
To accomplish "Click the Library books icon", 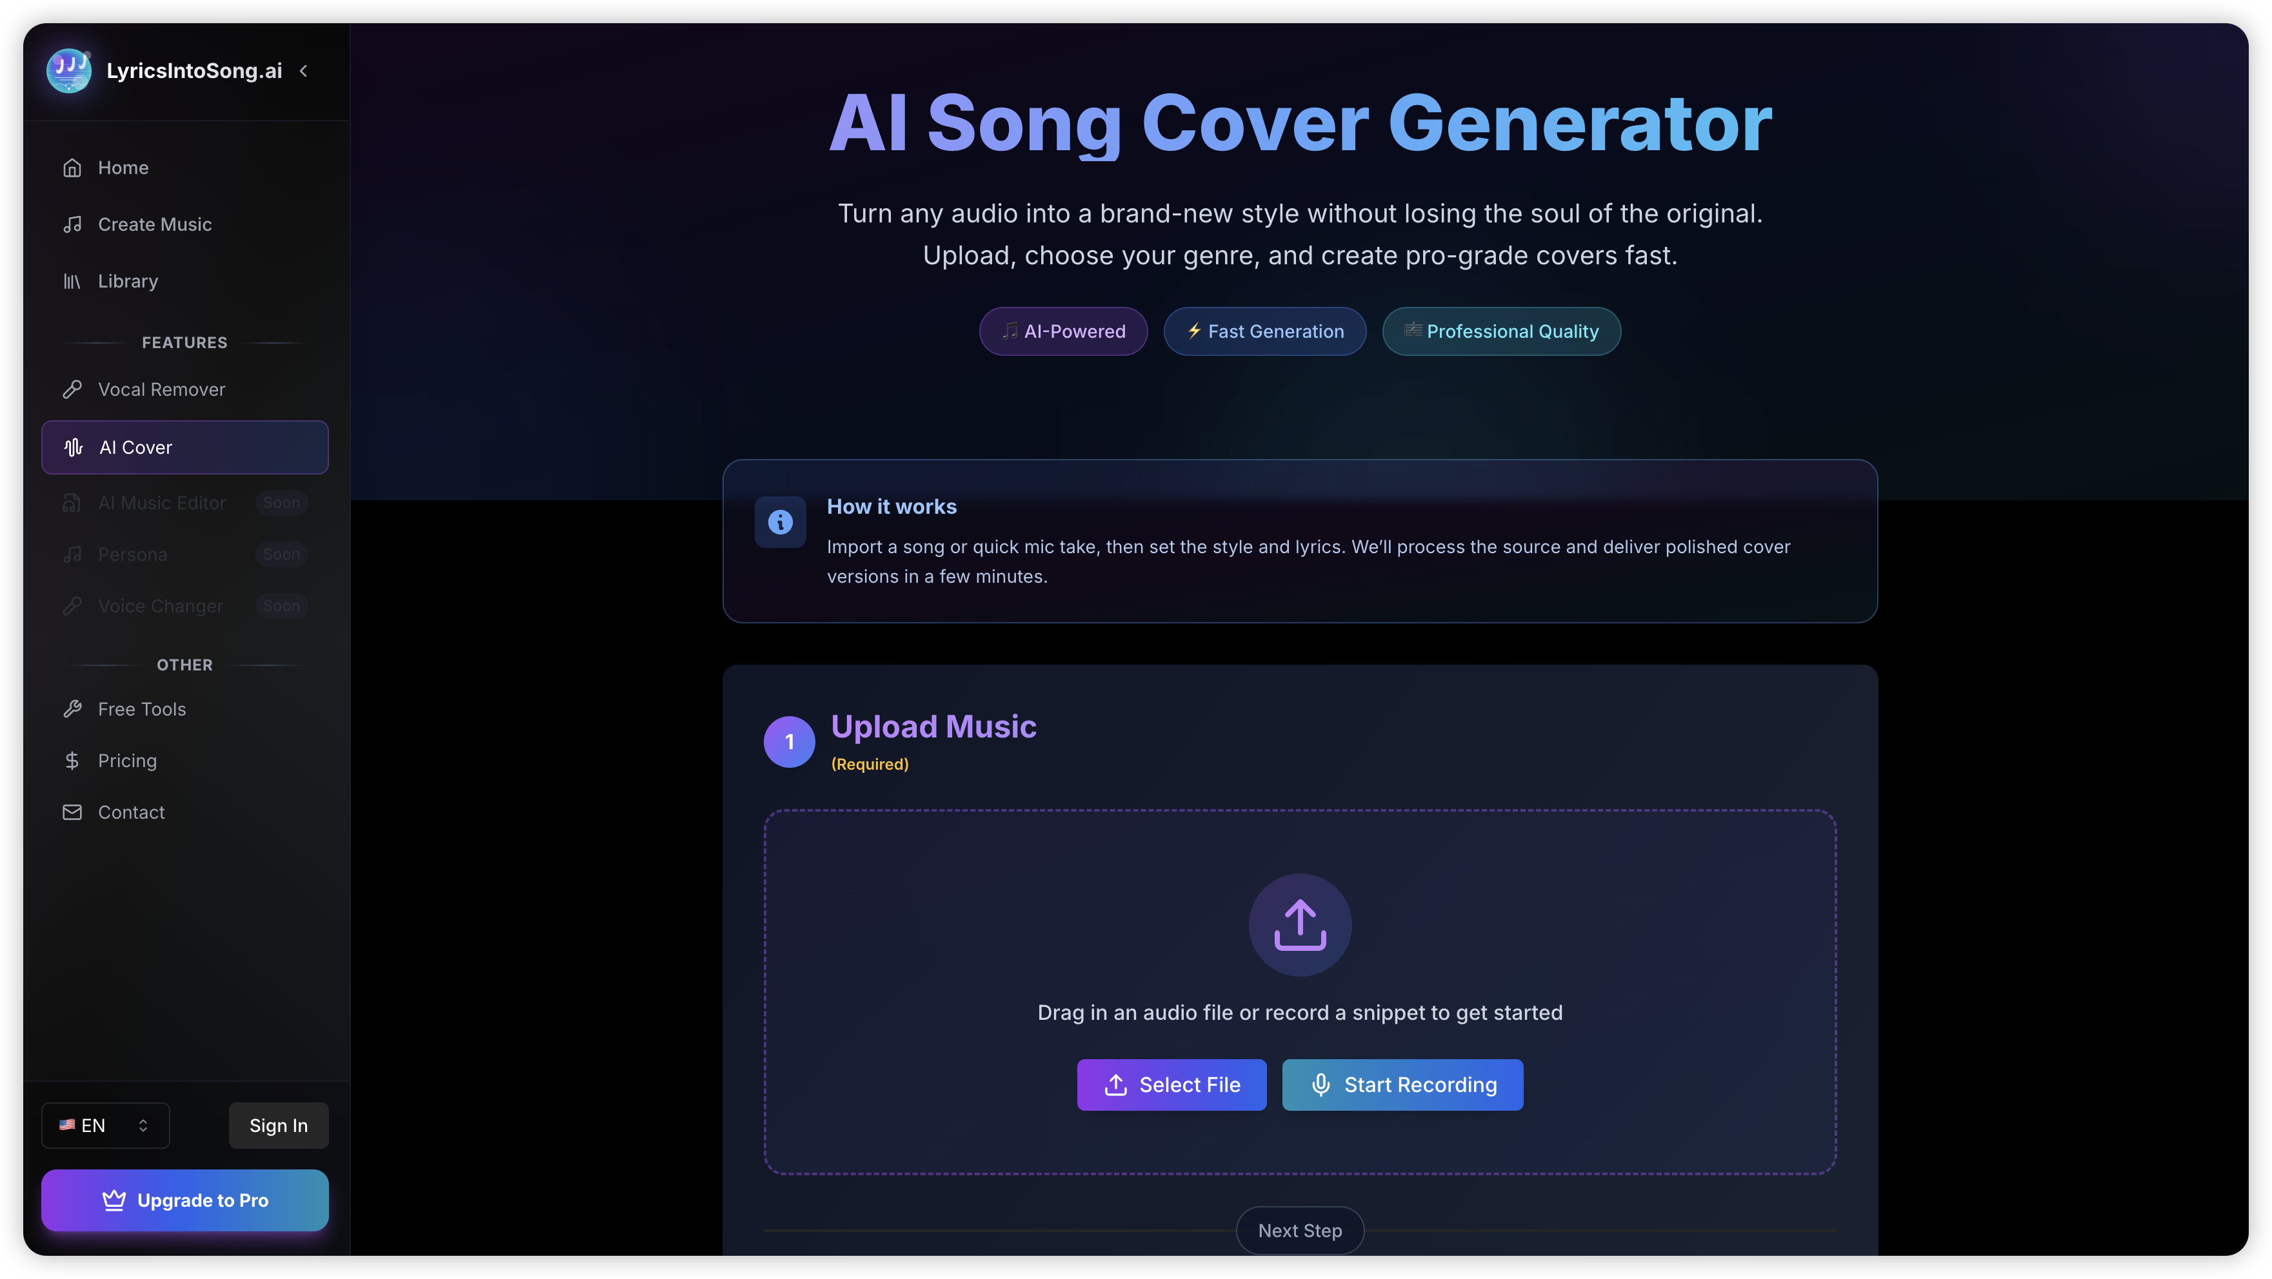I will tap(72, 281).
